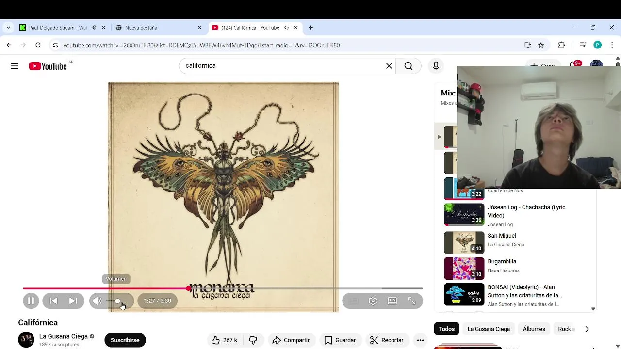The image size is (621, 349).
Task: Subscribe with Suscribirse button
Action: (125, 340)
